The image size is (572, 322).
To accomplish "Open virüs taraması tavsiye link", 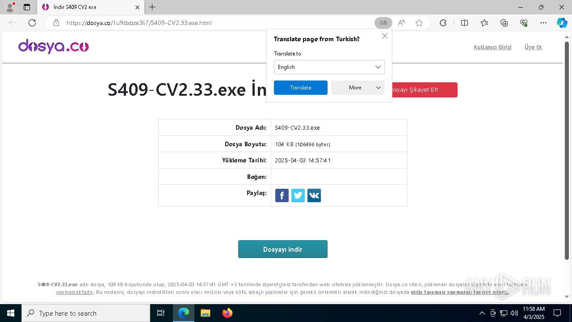I will tap(460, 292).
